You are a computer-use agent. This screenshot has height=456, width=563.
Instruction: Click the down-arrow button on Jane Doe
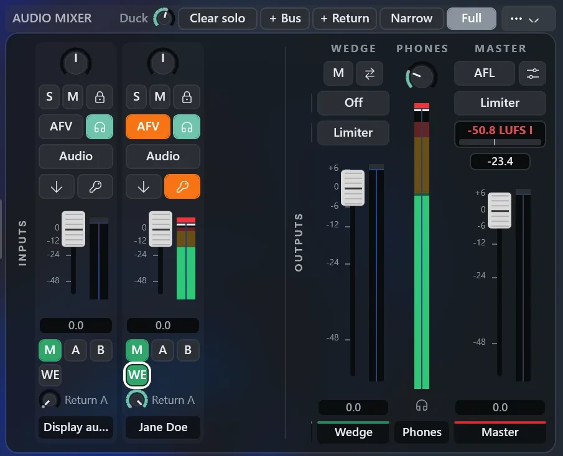click(143, 186)
